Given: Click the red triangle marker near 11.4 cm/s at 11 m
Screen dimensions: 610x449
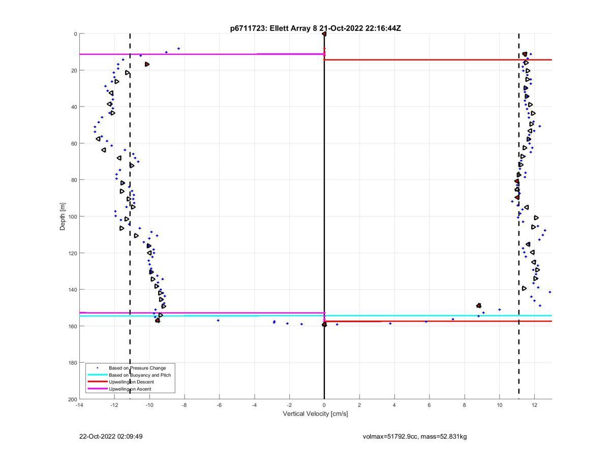Looking at the screenshot, I should tap(525, 54).
